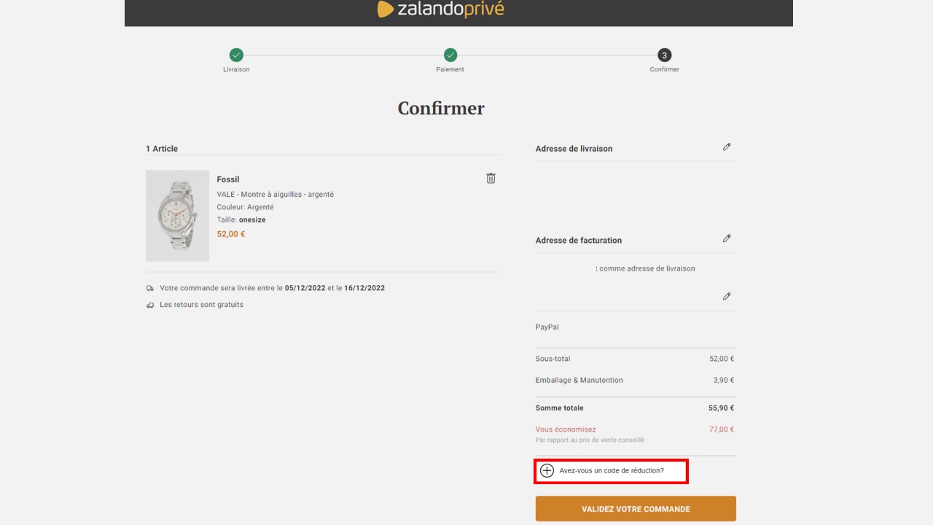Viewport: 933px width, 525px height.
Task: Click the Confirmer page heading
Action: (441, 109)
